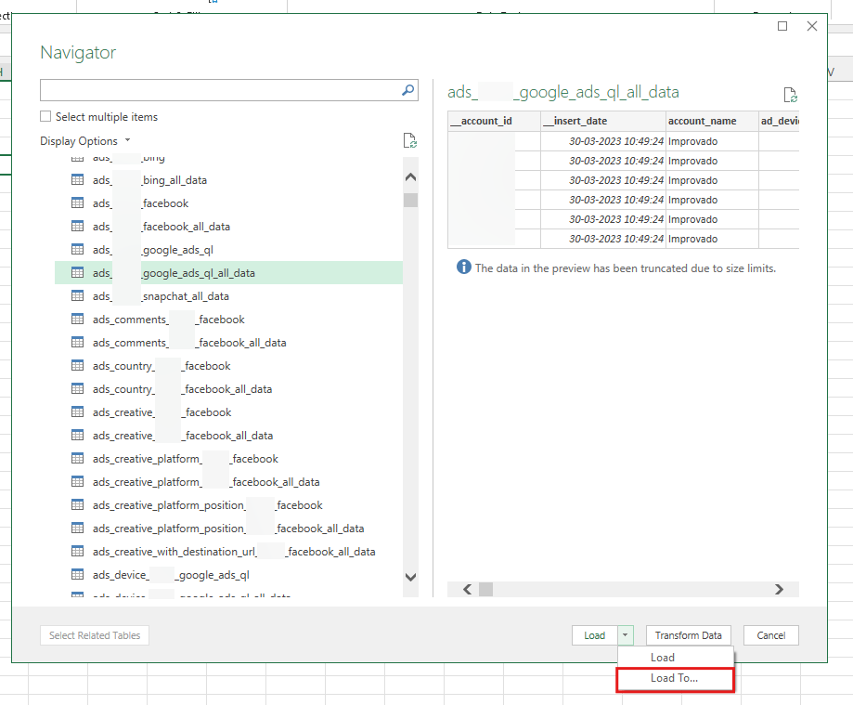Click the search magnifier icon in Navigator

[x=408, y=90]
